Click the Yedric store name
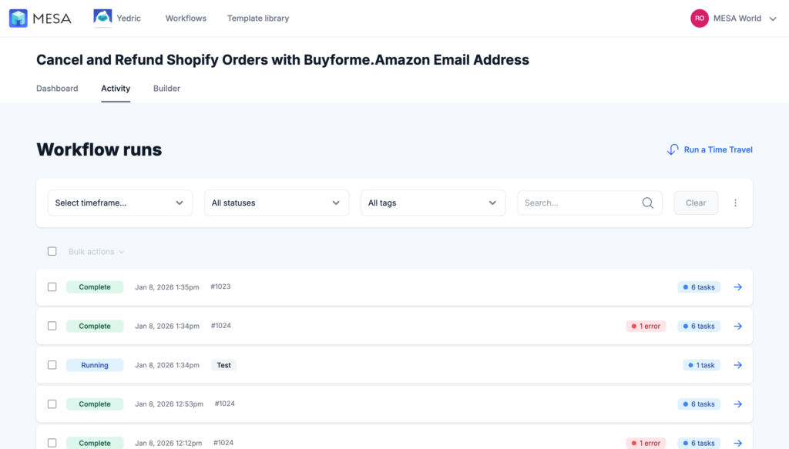Screen dimensions: 789x449 pyautogui.click(x=129, y=18)
